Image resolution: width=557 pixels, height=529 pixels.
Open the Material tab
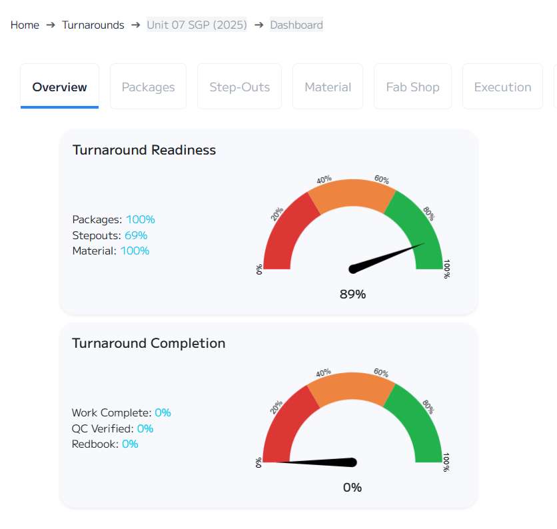pyautogui.click(x=327, y=87)
